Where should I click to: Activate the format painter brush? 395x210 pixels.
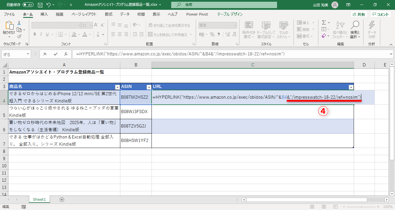coord(19,36)
